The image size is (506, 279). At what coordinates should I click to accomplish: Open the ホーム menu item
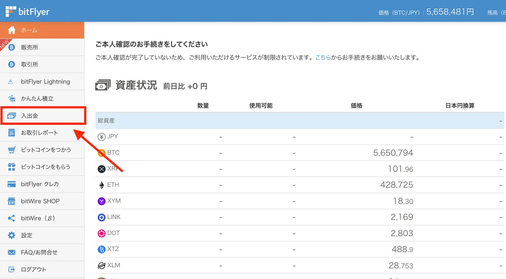point(42,30)
